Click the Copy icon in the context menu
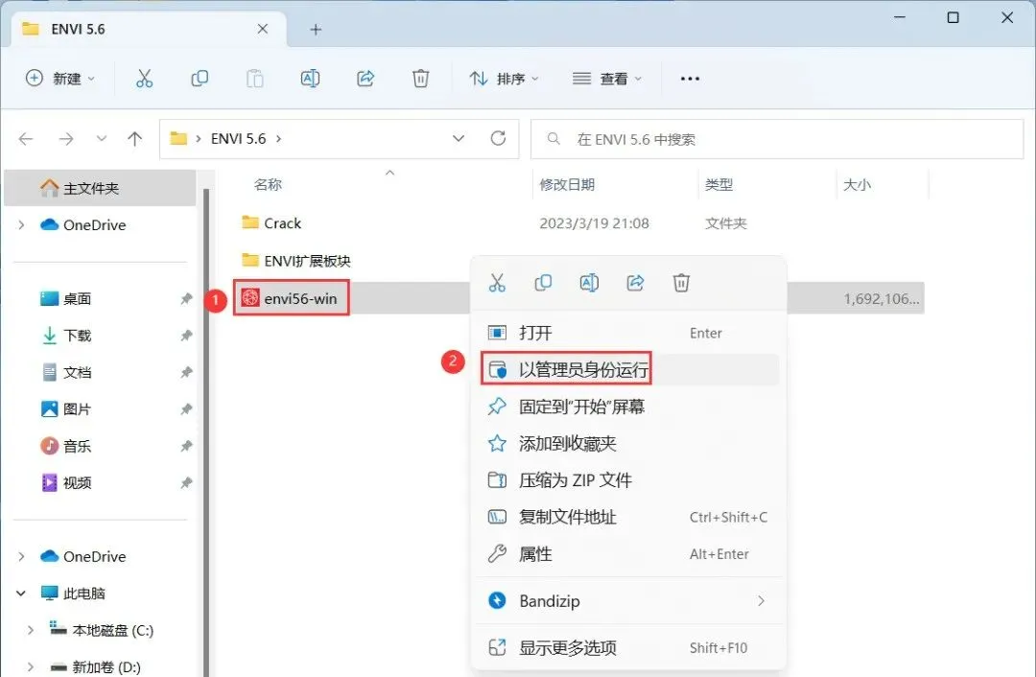The width and height of the screenshot is (1036, 677). [542, 283]
